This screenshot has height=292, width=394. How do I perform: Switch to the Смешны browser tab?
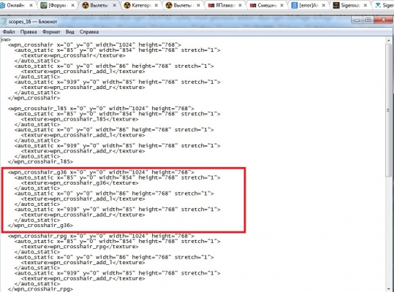click(x=267, y=5)
